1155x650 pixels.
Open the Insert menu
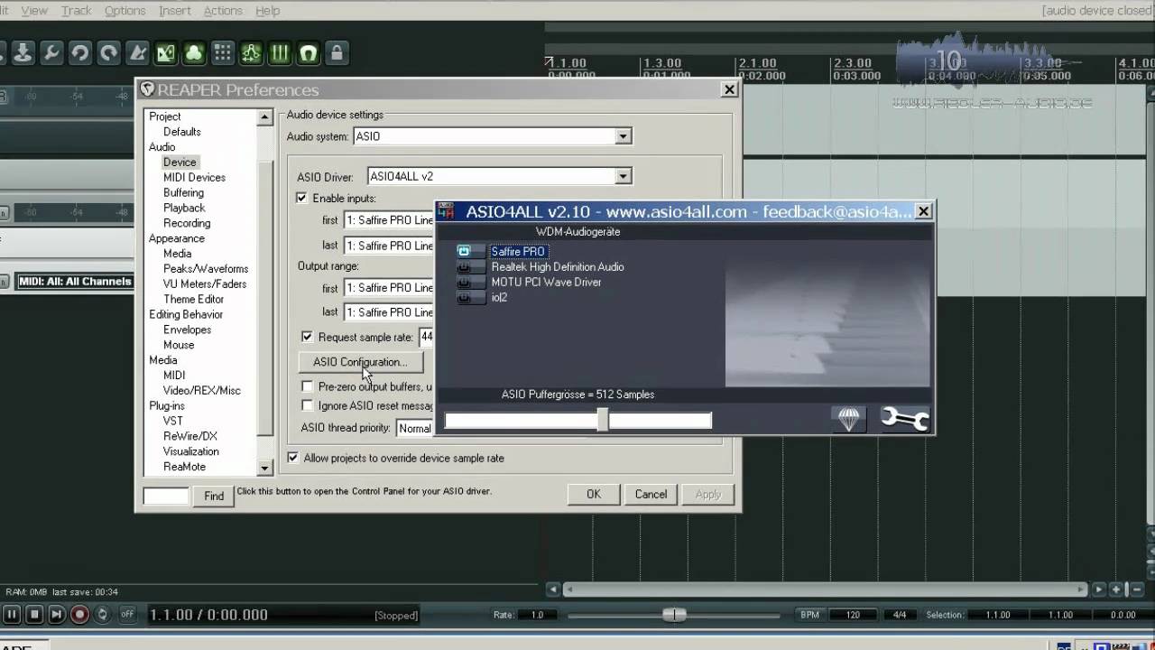click(x=174, y=11)
